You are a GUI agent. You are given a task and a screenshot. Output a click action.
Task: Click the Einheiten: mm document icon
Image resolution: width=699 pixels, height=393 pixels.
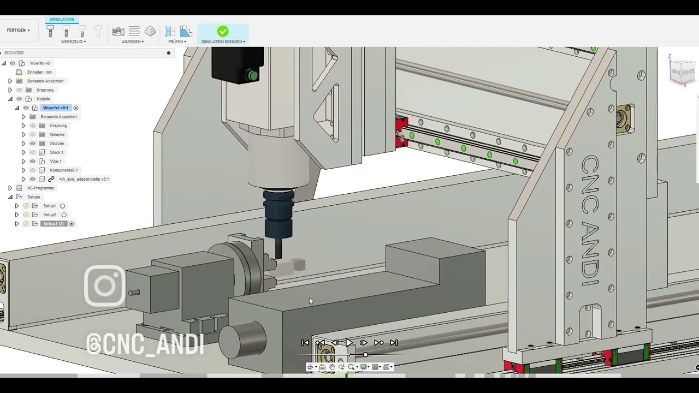[x=19, y=72]
